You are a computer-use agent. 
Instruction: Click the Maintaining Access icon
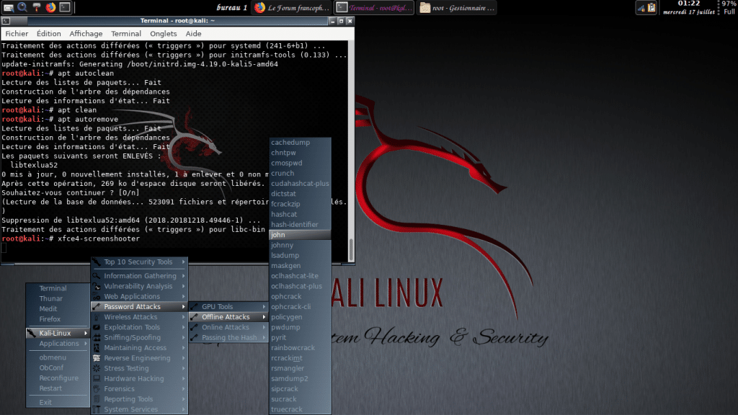[x=97, y=348]
